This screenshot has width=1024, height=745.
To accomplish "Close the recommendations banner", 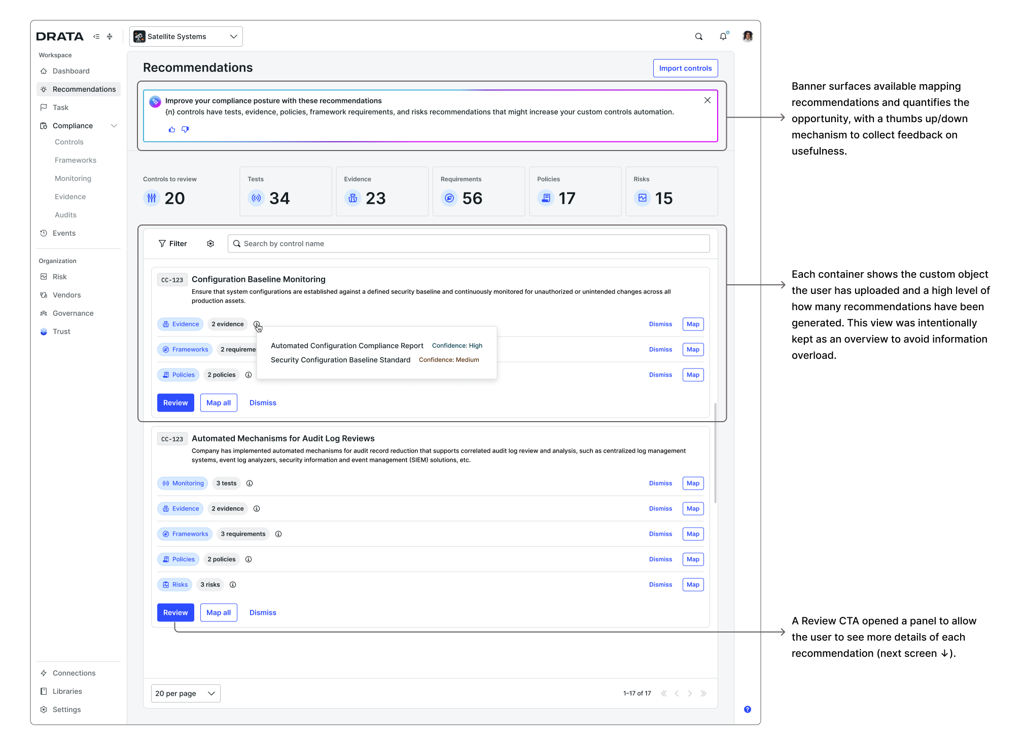I will [x=708, y=100].
